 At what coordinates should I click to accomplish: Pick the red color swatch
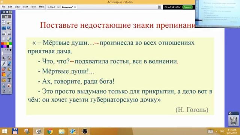click(2, 43)
